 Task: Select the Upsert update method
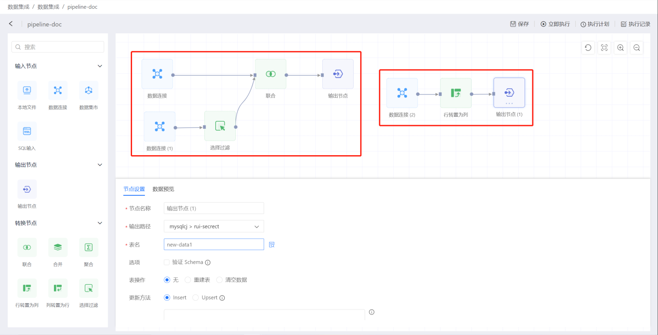196,298
